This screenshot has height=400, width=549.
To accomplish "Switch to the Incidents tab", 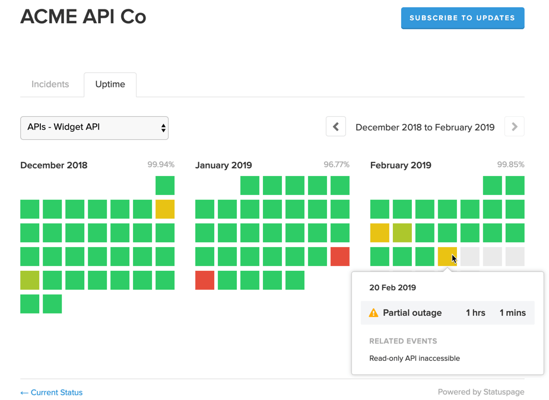I will pyautogui.click(x=50, y=84).
